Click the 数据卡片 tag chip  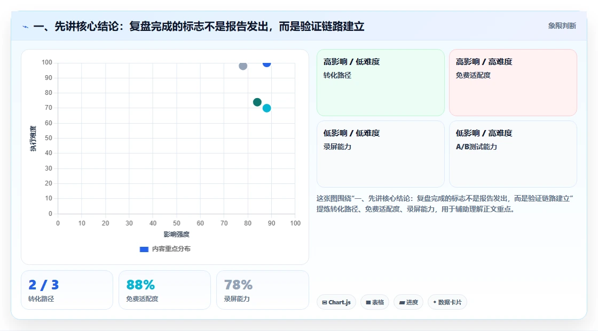447,302
